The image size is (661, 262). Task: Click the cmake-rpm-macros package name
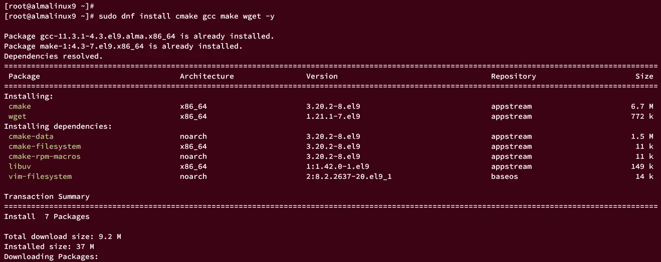point(45,156)
